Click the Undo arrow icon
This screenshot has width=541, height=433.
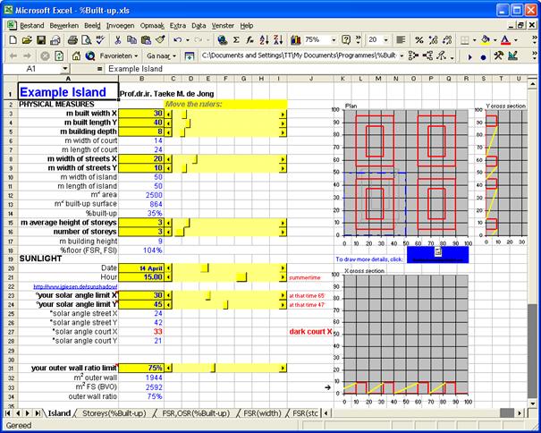178,40
